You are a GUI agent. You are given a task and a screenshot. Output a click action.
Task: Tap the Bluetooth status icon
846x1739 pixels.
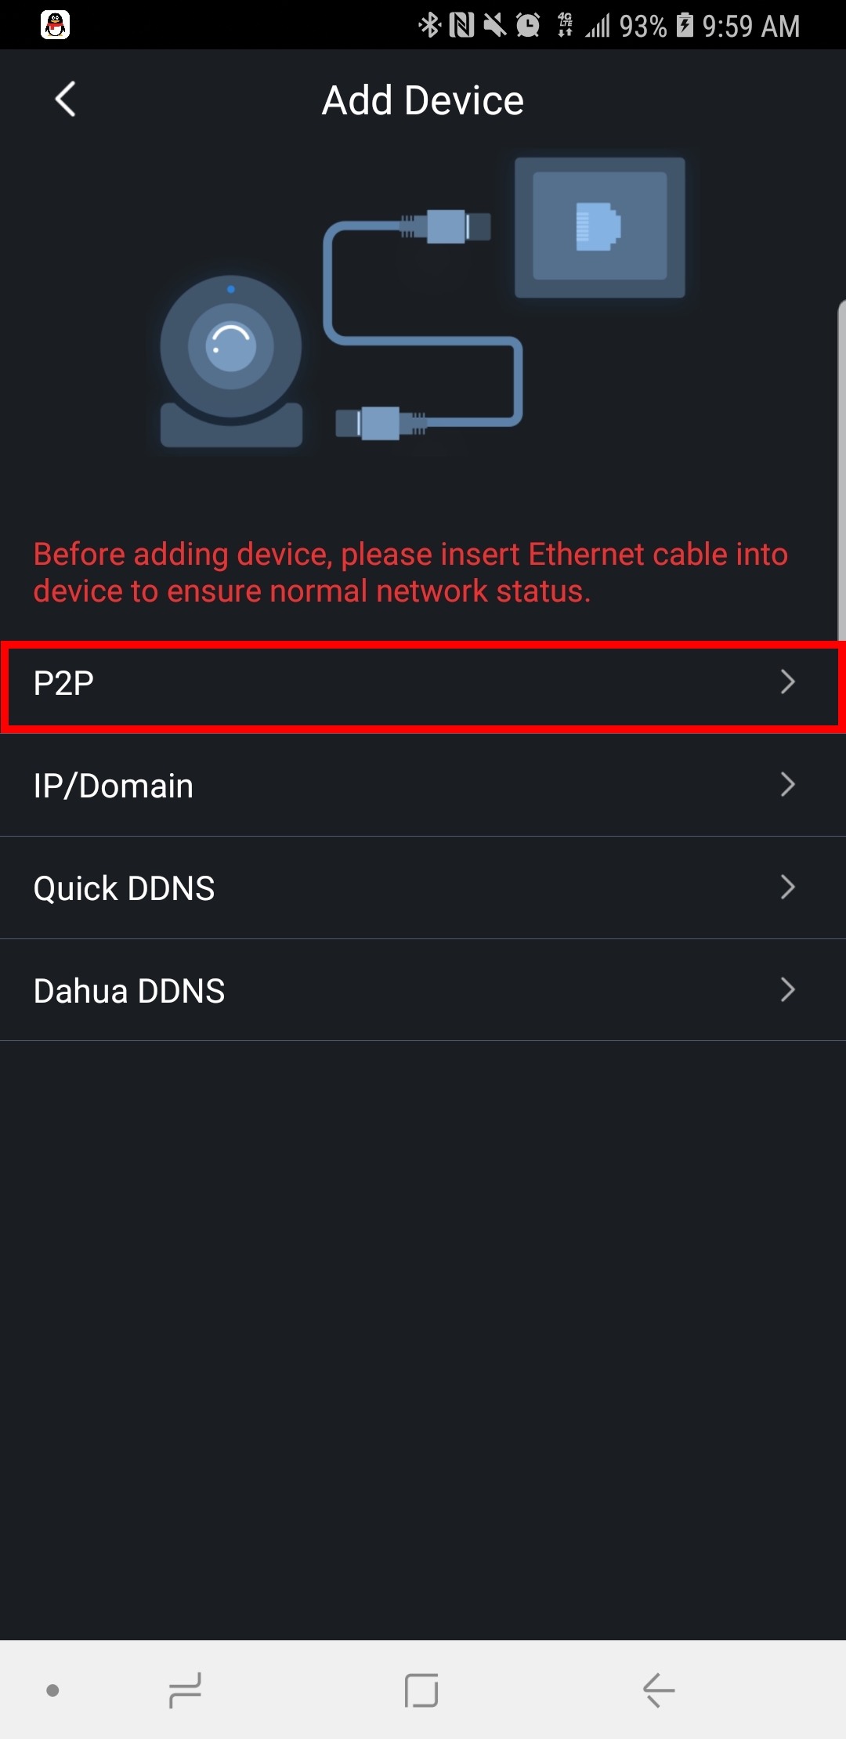[429, 25]
